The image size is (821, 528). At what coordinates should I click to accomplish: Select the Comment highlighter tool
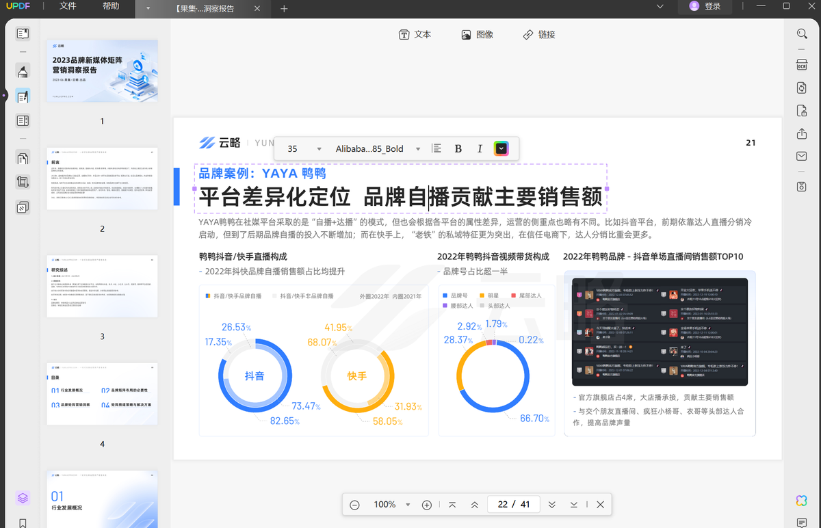point(23,72)
